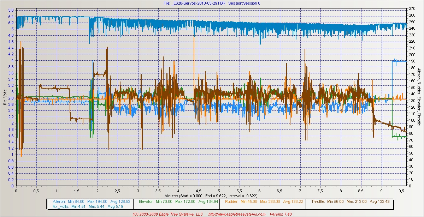Click the Minutes axis caption below chart
This screenshot has height=217, width=424.
[212, 195]
